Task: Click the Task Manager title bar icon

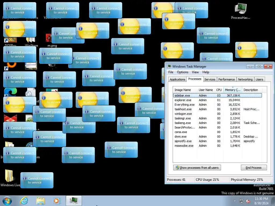Action: (x=169, y=66)
